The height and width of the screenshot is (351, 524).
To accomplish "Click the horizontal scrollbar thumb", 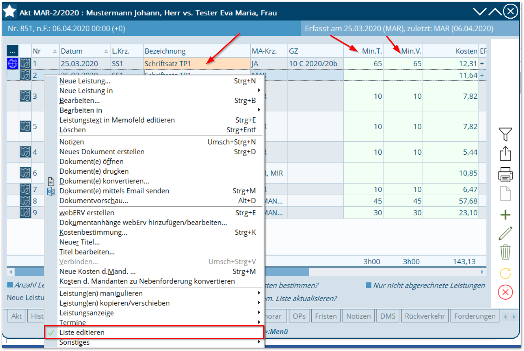I will (162, 272).
